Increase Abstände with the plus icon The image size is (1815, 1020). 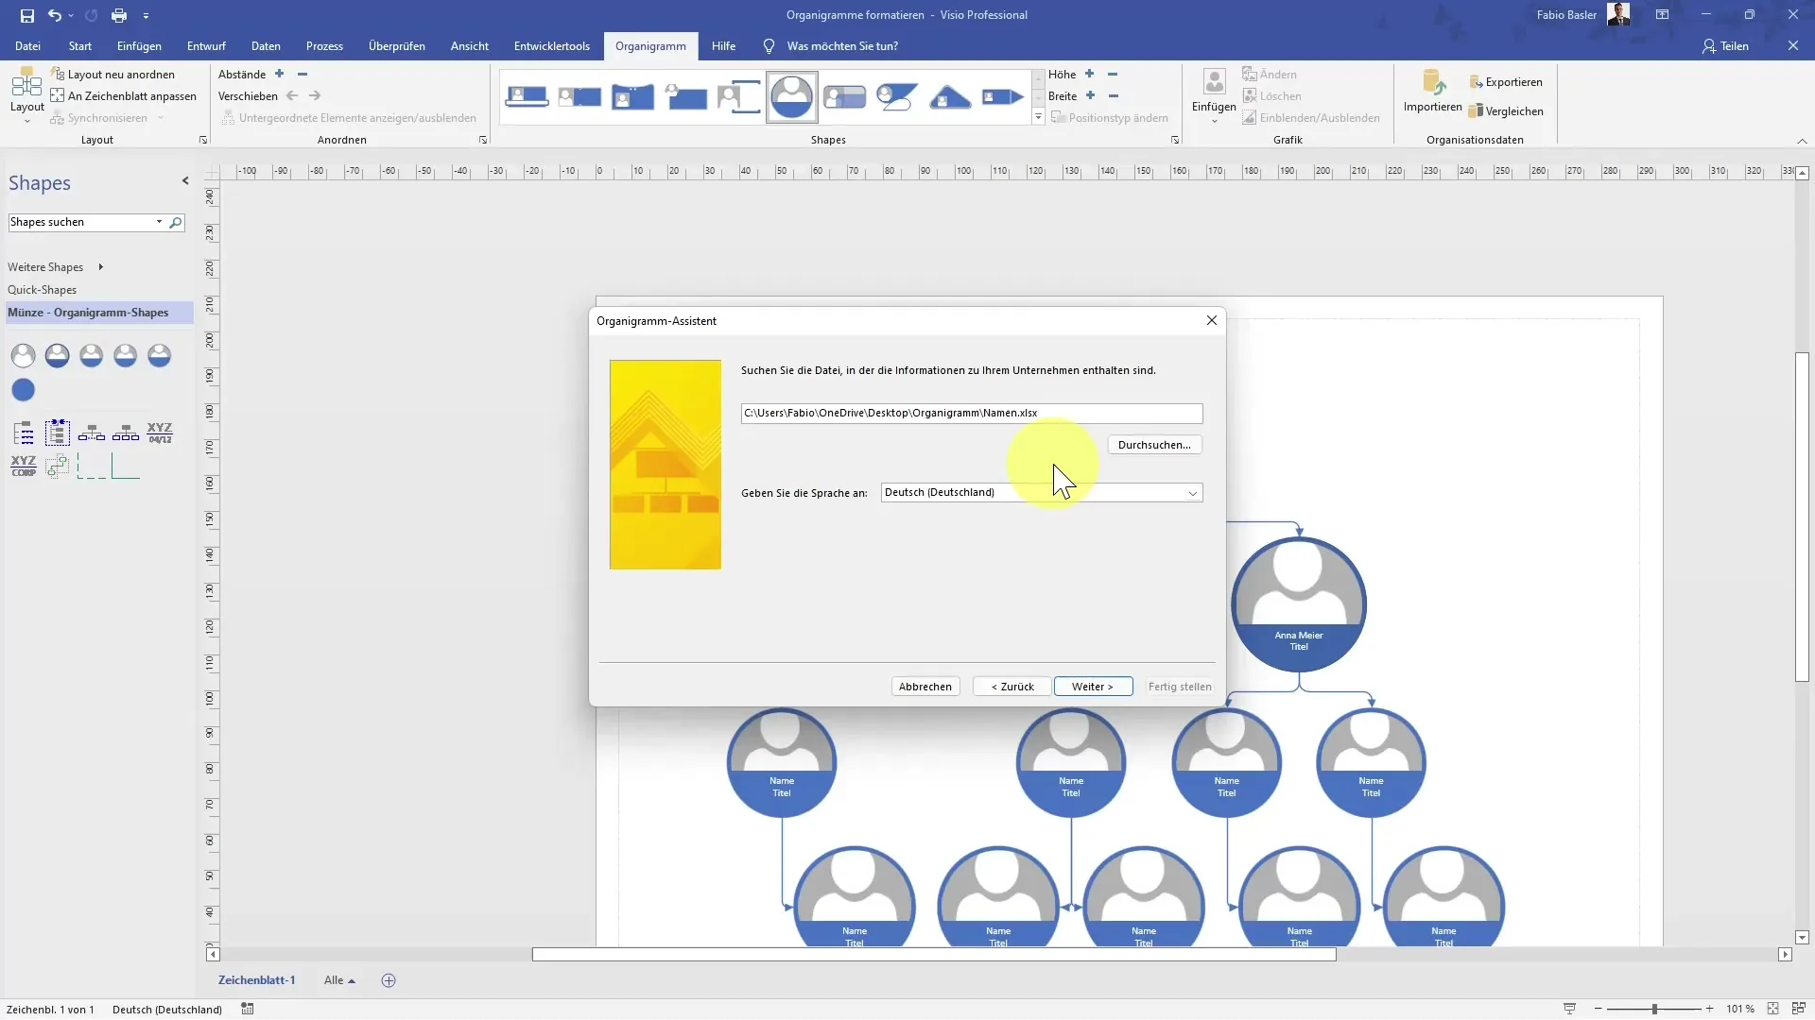tap(279, 74)
